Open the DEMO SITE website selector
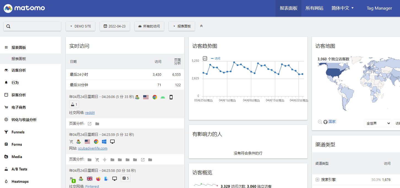400x188 pixels. click(x=80, y=26)
